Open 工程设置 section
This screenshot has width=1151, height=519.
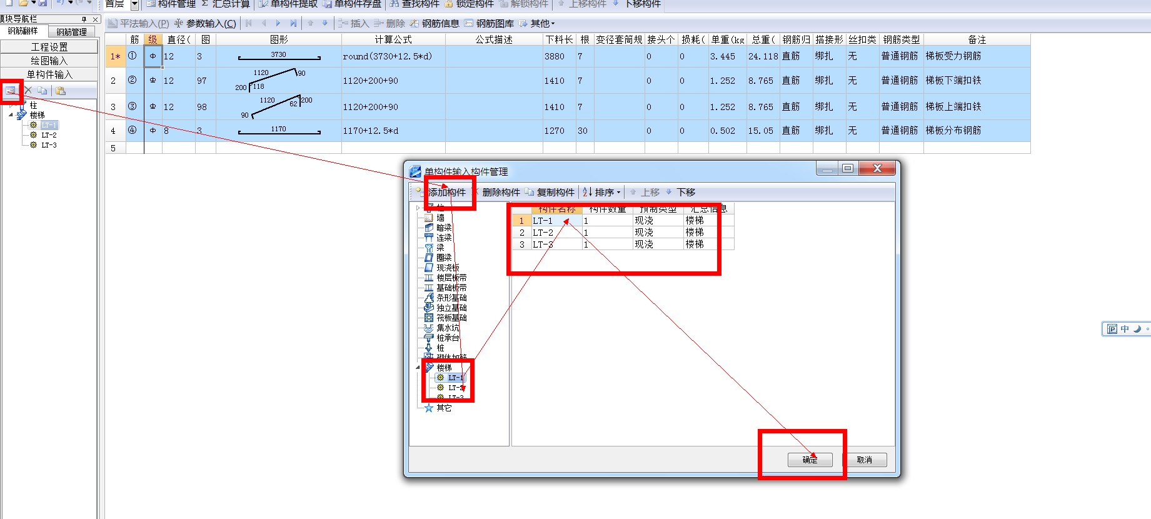tap(49, 47)
